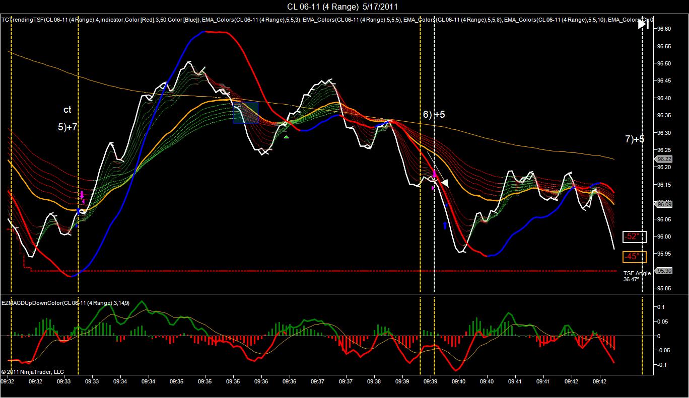The height and width of the screenshot is (398, 689).
Task: Click the EZMACDUpDownColor panel label
Action: click(x=65, y=303)
